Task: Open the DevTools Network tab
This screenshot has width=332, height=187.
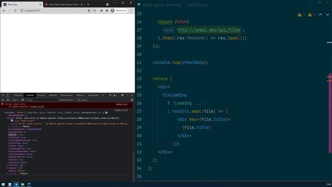Action: pos(53,95)
